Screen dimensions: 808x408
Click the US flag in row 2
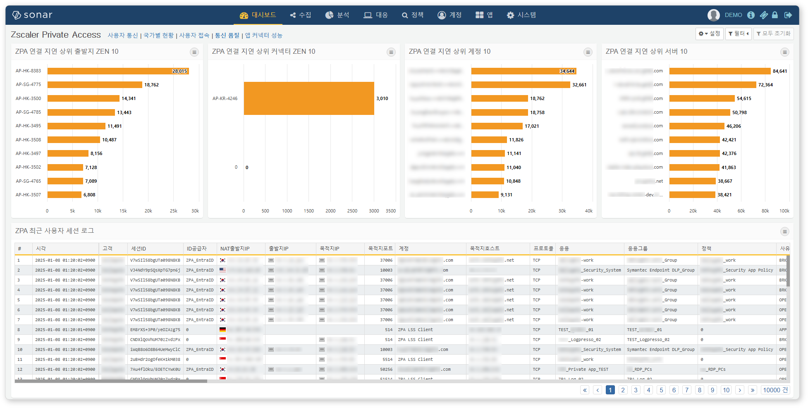tap(222, 270)
